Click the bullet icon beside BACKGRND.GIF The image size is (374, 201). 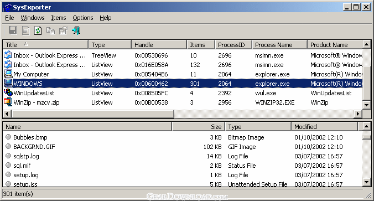pyautogui.click(x=8, y=146)
